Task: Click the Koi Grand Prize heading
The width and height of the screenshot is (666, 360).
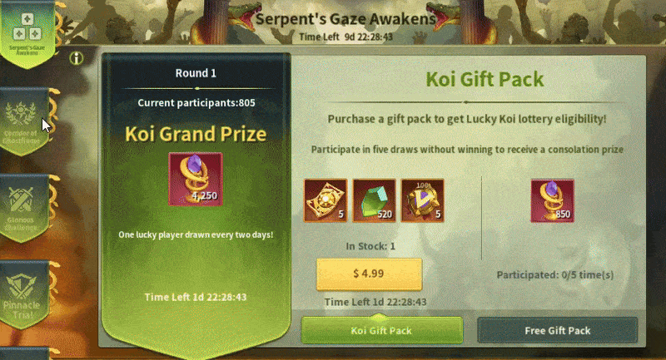Action: point(196,134)
